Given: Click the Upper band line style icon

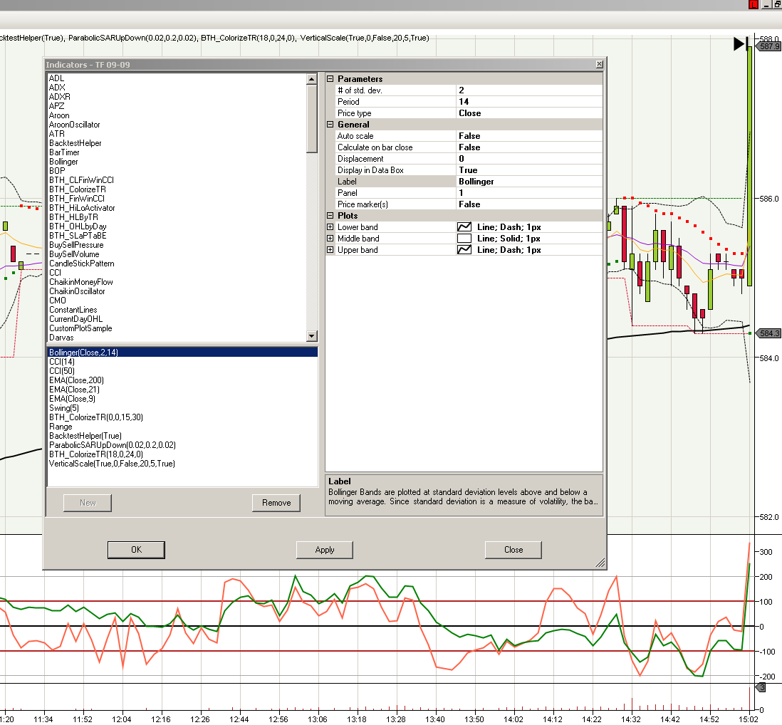Looking at the screenshot, I should pos(464,250).
